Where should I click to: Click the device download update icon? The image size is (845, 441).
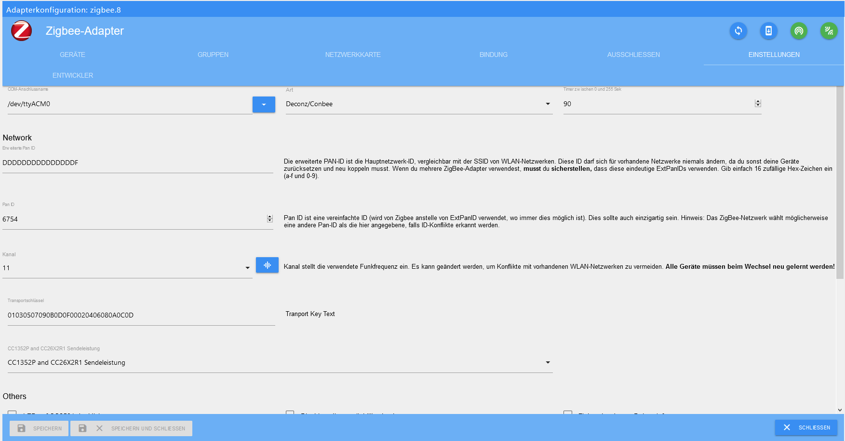[769, 31]
